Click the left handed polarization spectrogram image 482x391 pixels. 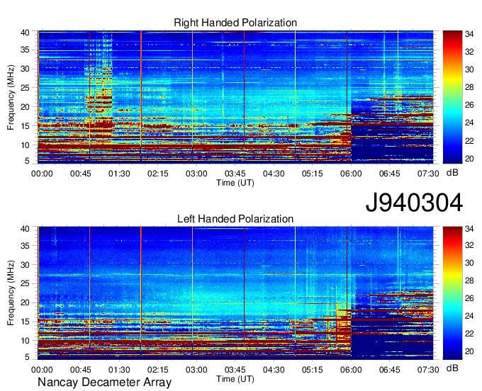pyautogui.click(x=235, y=293)
